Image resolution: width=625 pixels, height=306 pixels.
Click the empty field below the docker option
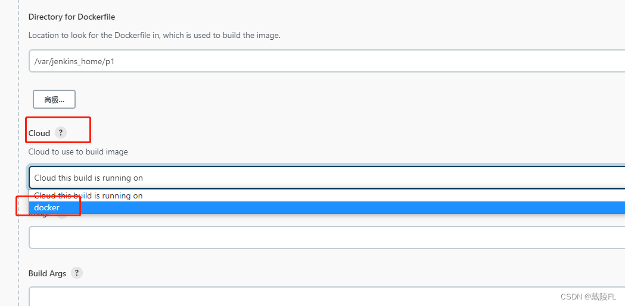(x=327, y=237)
